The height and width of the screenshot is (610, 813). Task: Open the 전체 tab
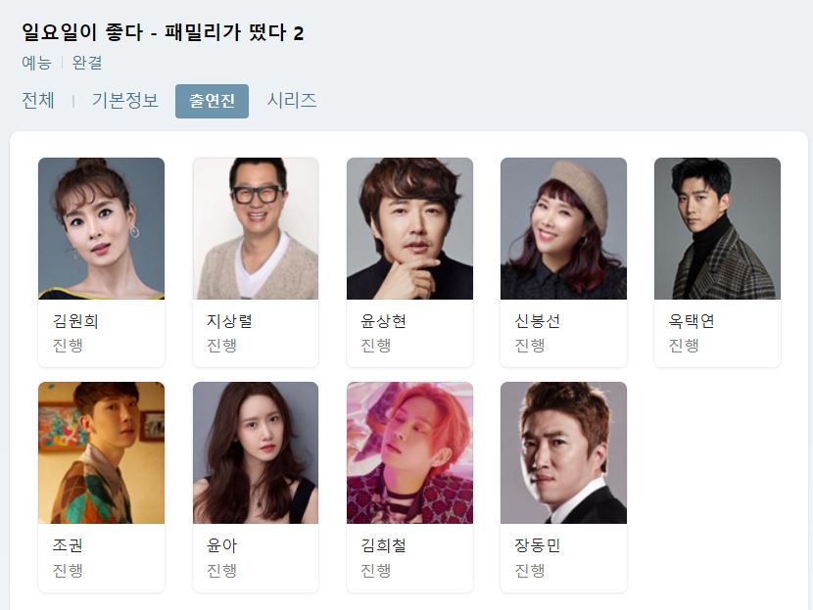coord(38,101)
